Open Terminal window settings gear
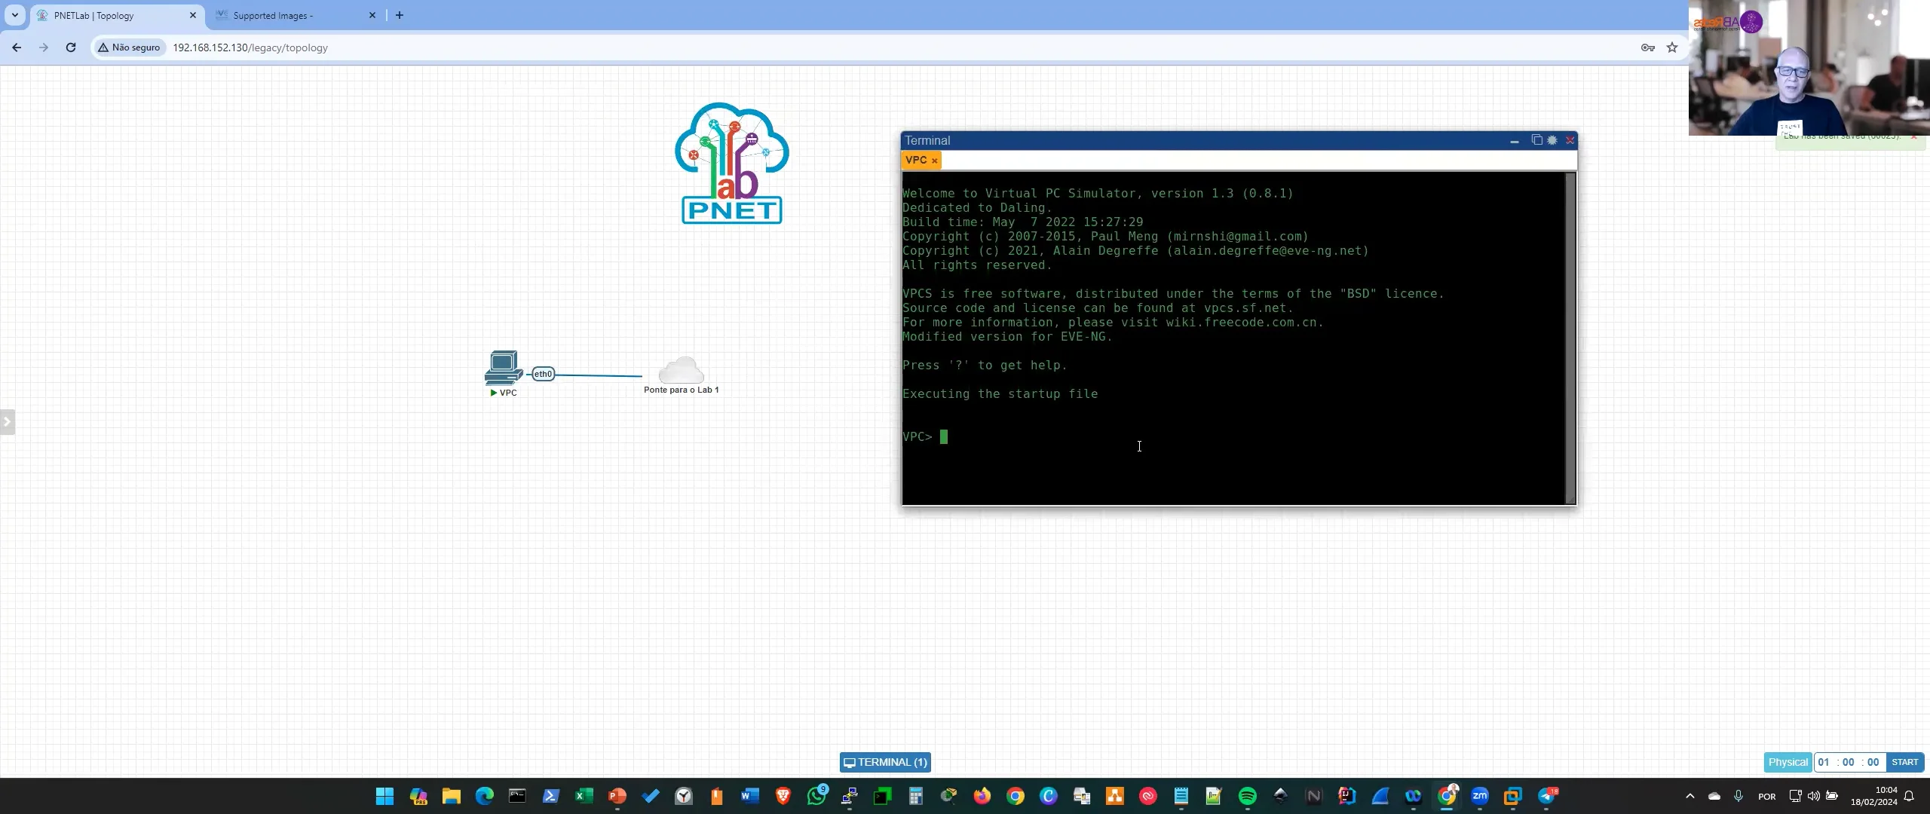This screenshot has width=1930, height=814. pos(1552,140)
